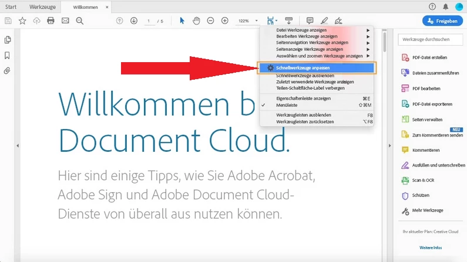Open Ausfüllen und unterschreiben tool
The width and height of the screenshot is (467, 262).
click(433, 165)
